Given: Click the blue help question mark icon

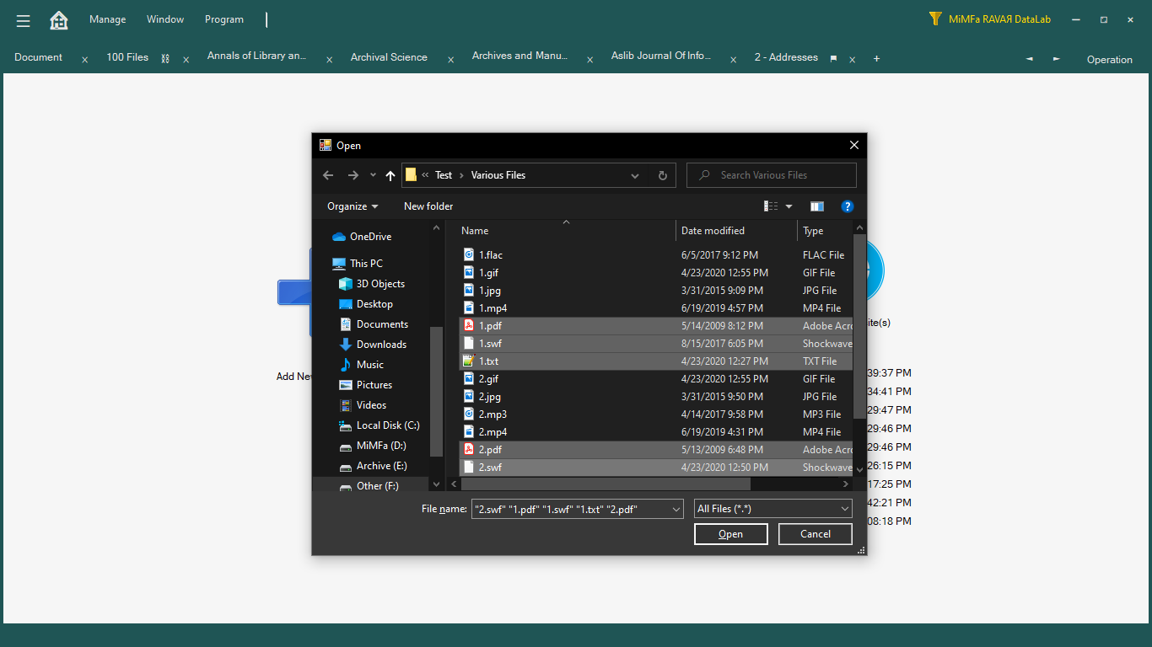Looking at the screenshot, I should 847,206.
